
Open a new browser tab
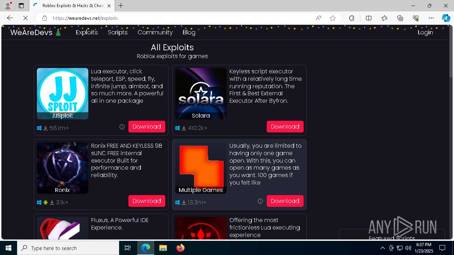tap(121, 6)
